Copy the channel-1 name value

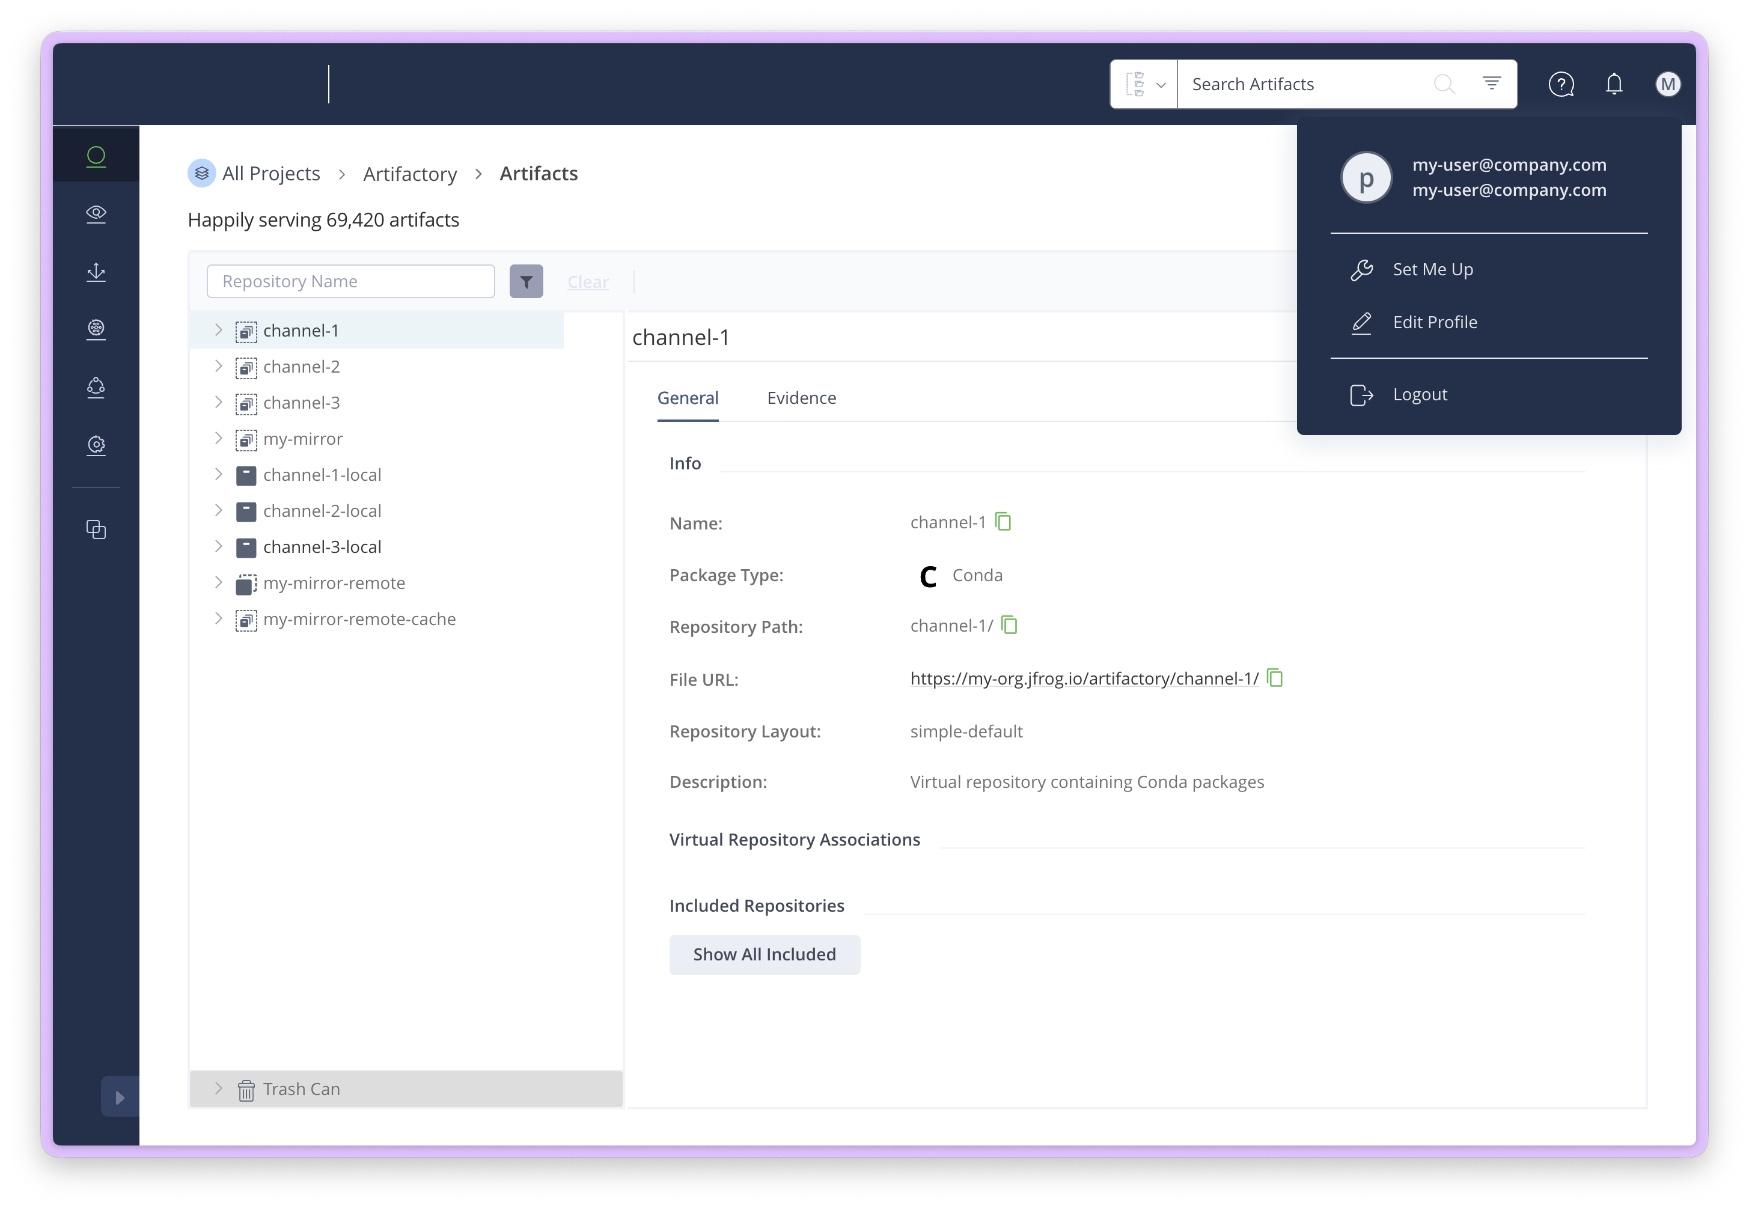pyautogui.click(x=1003, y=522)
